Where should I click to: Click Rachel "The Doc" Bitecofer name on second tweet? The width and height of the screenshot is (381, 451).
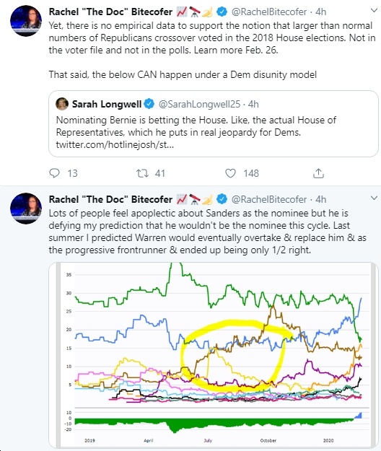tap(110, 199)
